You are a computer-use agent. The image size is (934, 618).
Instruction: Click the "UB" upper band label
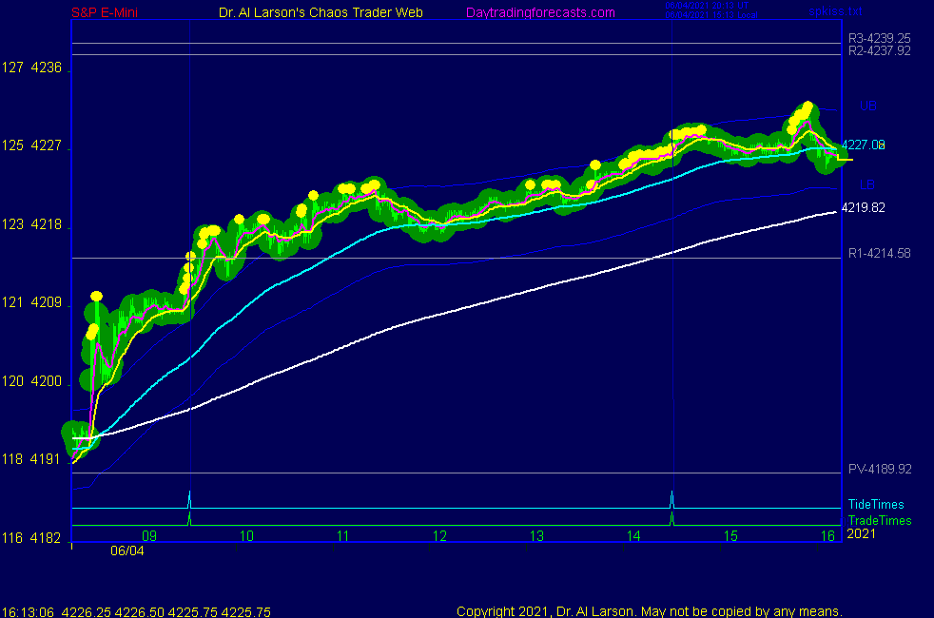[867, 106]
